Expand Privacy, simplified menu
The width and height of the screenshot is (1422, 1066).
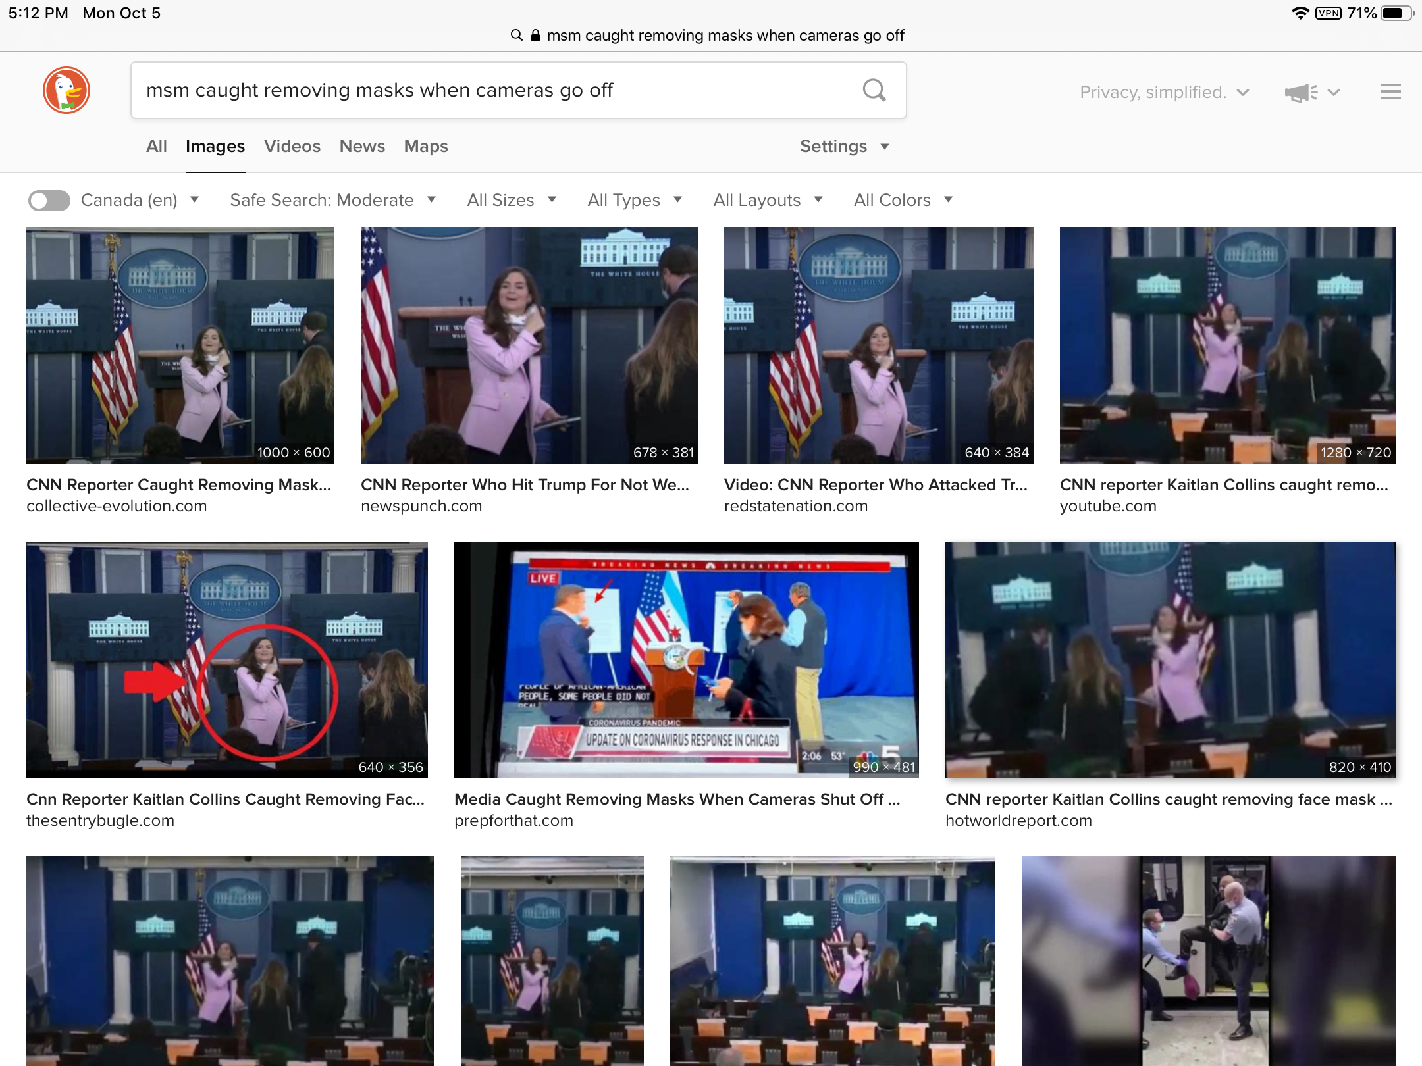(1165, 92)
